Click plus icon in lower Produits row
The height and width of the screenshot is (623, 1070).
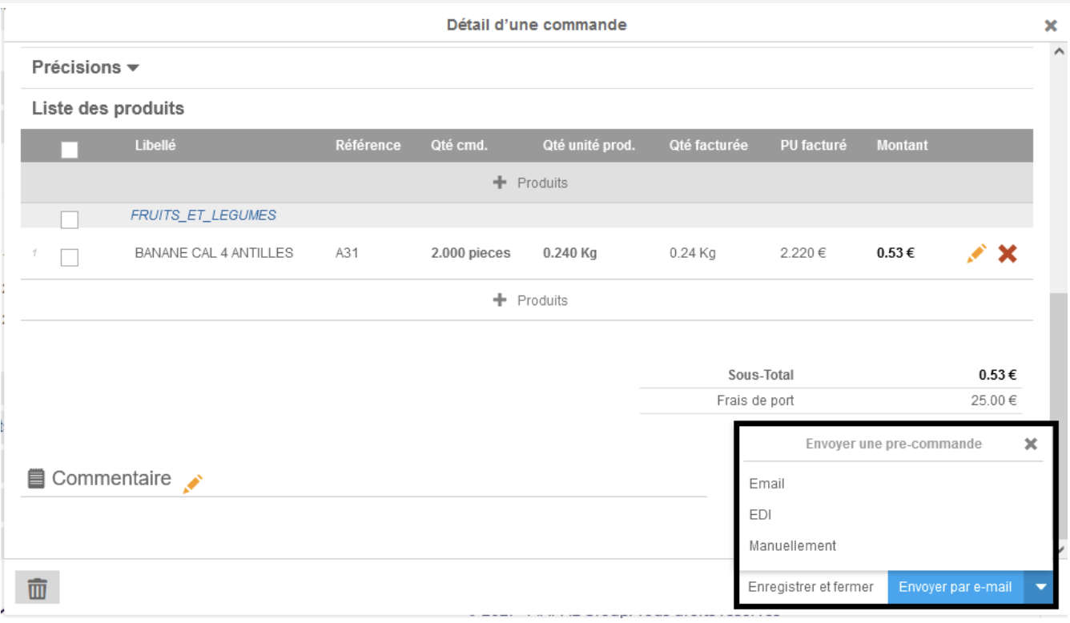click(x=501, y=300)
